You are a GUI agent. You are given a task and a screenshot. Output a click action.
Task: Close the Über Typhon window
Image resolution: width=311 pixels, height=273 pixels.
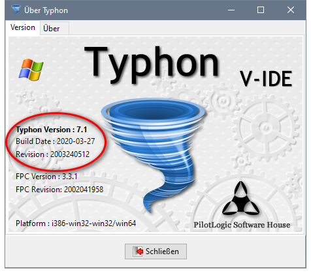[x=291, y=10]
